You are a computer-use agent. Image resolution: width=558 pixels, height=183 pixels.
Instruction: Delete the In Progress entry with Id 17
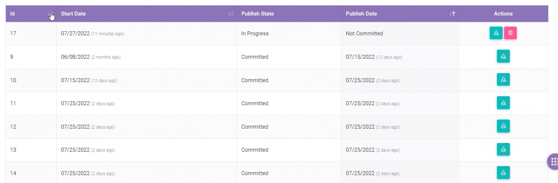click(510, 33)
